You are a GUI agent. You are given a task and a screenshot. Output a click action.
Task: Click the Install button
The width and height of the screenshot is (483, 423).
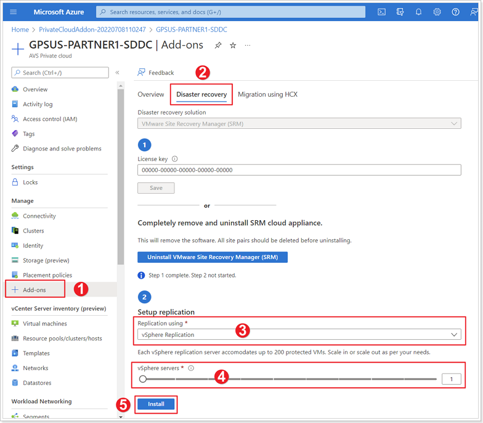[x=156, y=404]
